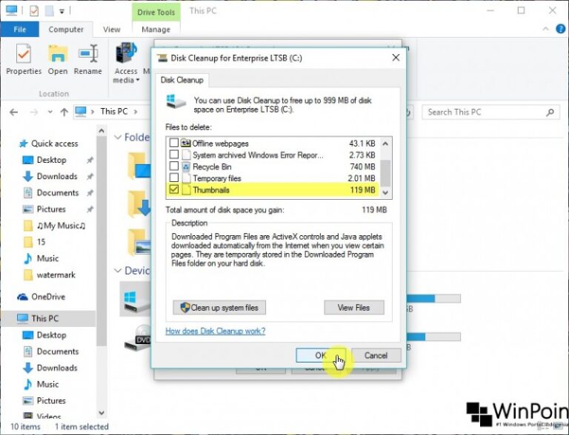
Task: Click the search magnifier icon
Action: (550, 112)
